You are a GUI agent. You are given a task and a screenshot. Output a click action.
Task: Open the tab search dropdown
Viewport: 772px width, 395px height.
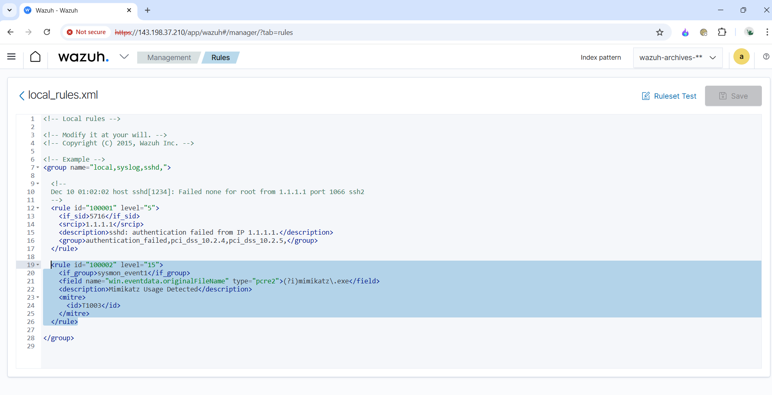(x=9, y=10)
